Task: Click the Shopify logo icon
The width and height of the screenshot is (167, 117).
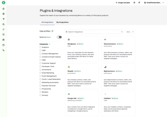Action: tap(69, 67)
